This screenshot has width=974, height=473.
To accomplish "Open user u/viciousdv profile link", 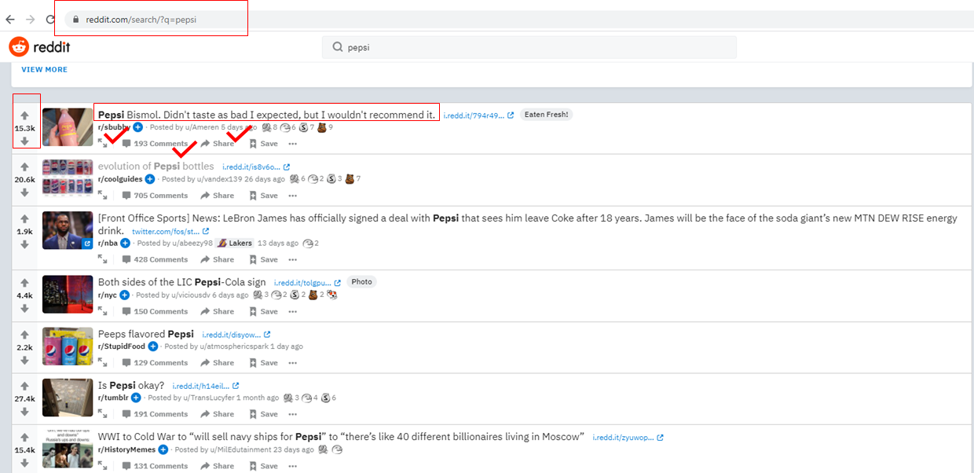I will click(191, 295).
